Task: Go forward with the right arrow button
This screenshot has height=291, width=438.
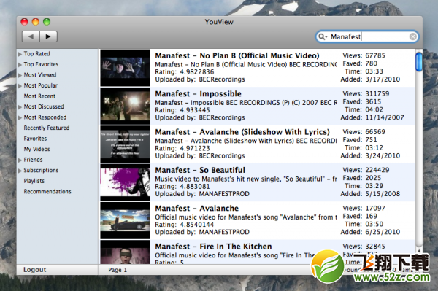Action: pos(48,36)
